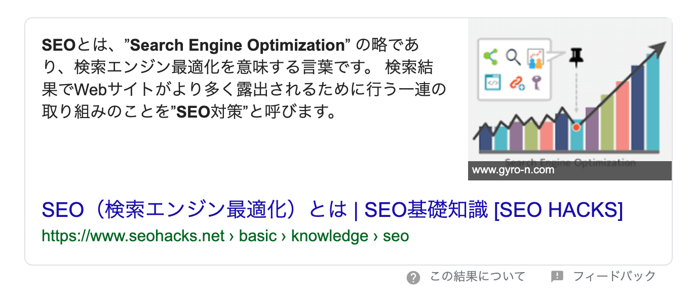Click the green share icon in the illustration
The height and width of the screenshot is (298, 692).
(489, 56)
